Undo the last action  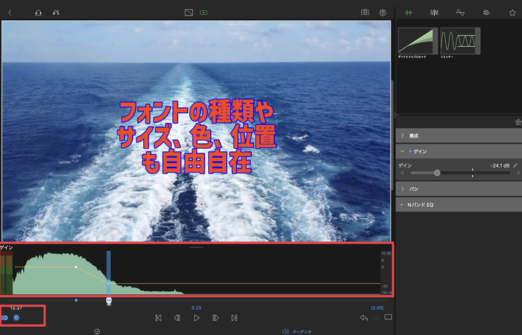click(x=363, y=318)
